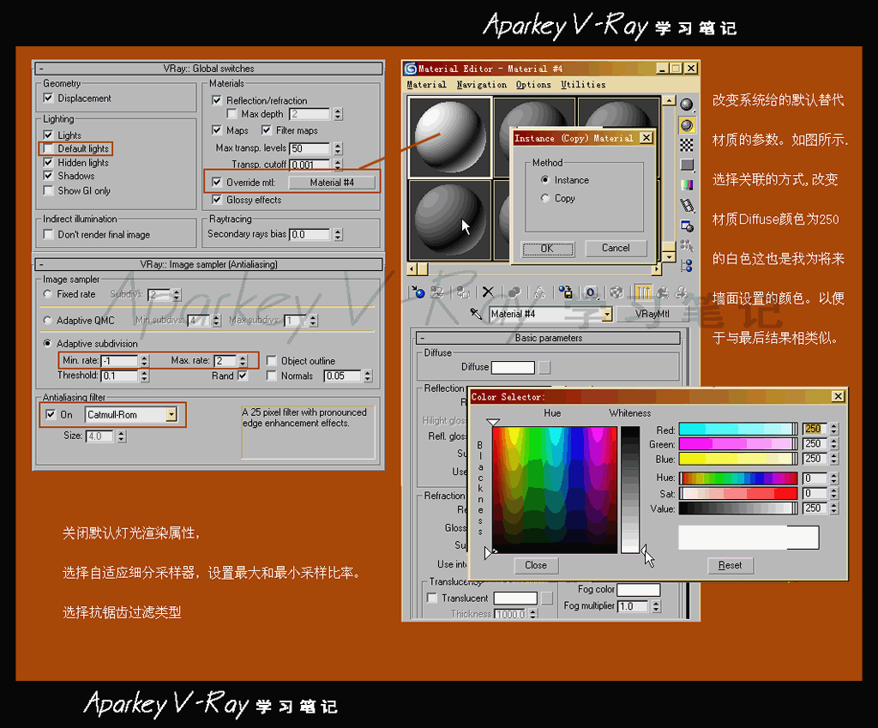Enable the Default lights checkbox
Image resolution: width=878 pixels, height=728 pixels.
(48, 148)
